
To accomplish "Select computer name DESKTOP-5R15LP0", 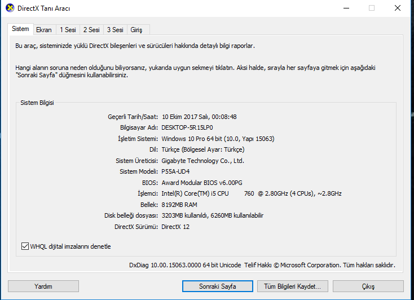I will click(x=187, y=127).
